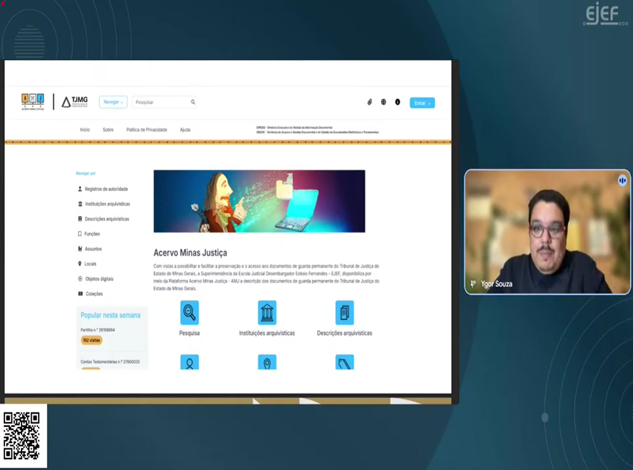Click the map pin icon beside Locais

[x=80, y=264]
